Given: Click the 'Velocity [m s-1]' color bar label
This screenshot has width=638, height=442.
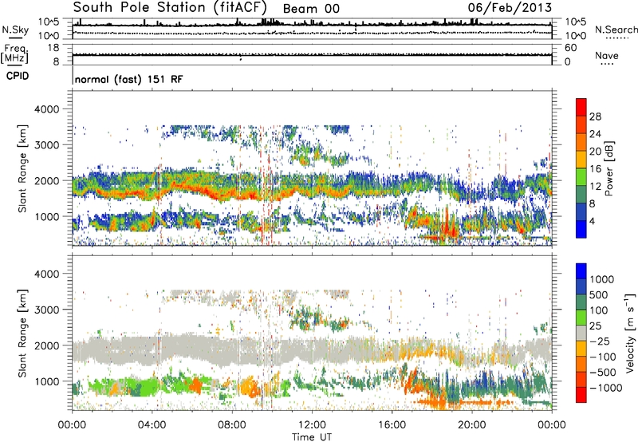Looking at the screenshot, I should 630,333.
